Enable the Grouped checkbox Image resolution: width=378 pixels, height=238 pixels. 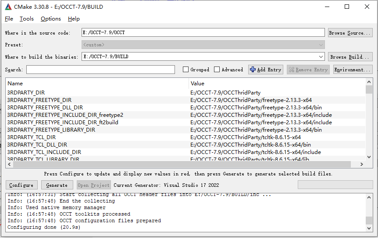pos(185,70)
